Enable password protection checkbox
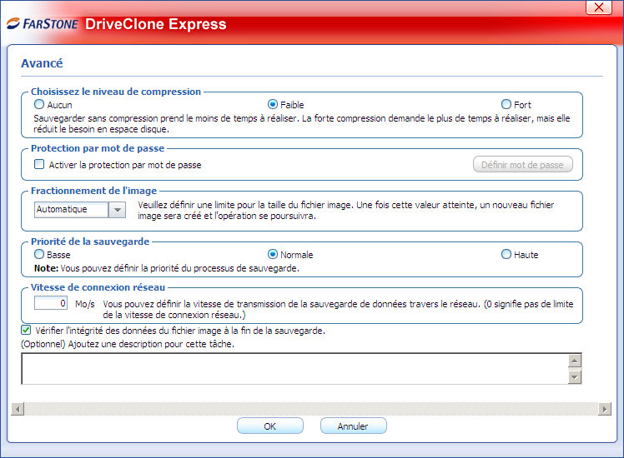The width and height of the screenshot is (624, 458). click(x=39, y=164)
